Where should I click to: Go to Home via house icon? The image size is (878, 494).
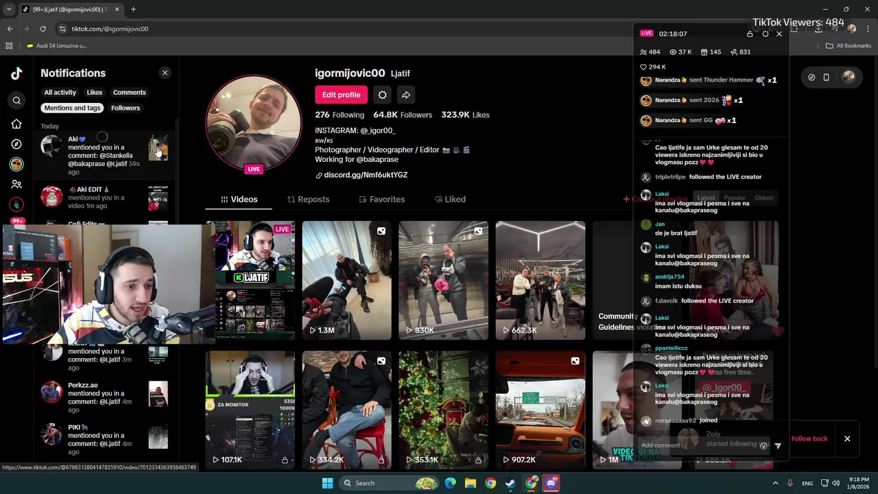[16, 124]
